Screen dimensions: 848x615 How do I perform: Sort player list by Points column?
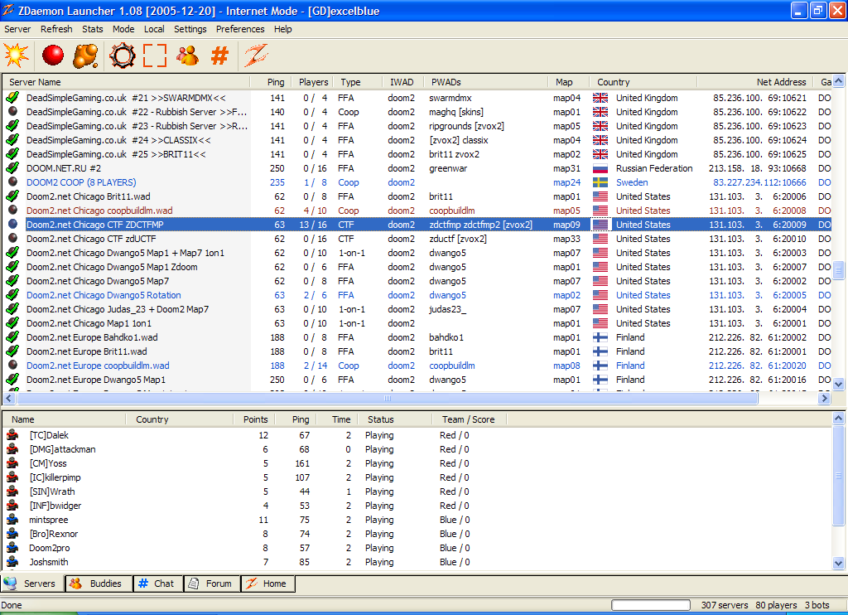254,419
